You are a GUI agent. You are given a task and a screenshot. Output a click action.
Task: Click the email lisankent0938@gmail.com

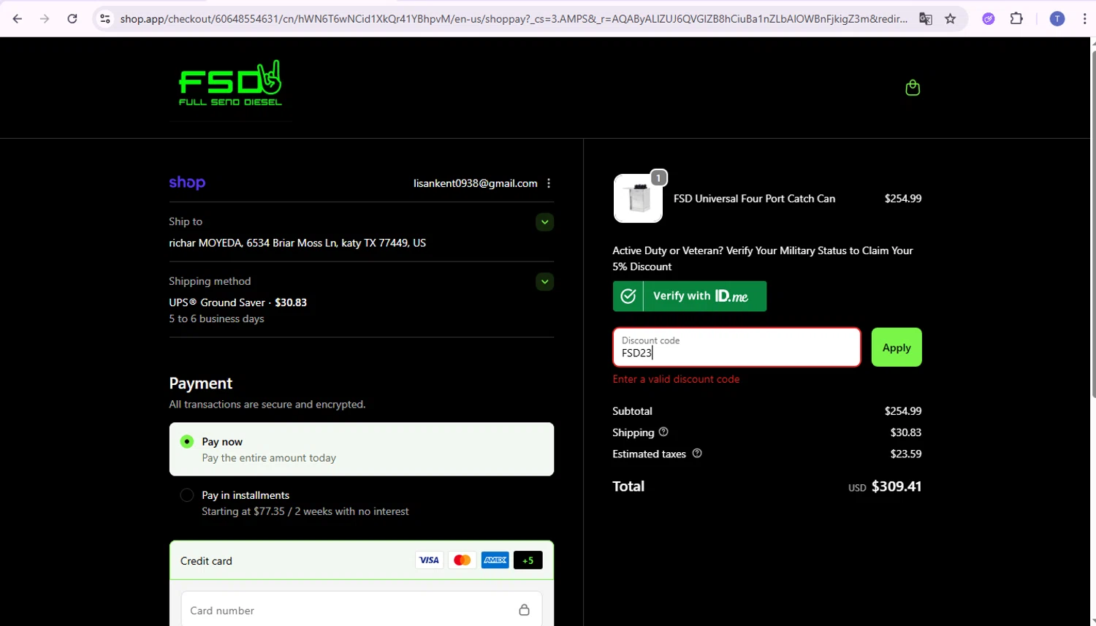[x=475, y=183]
